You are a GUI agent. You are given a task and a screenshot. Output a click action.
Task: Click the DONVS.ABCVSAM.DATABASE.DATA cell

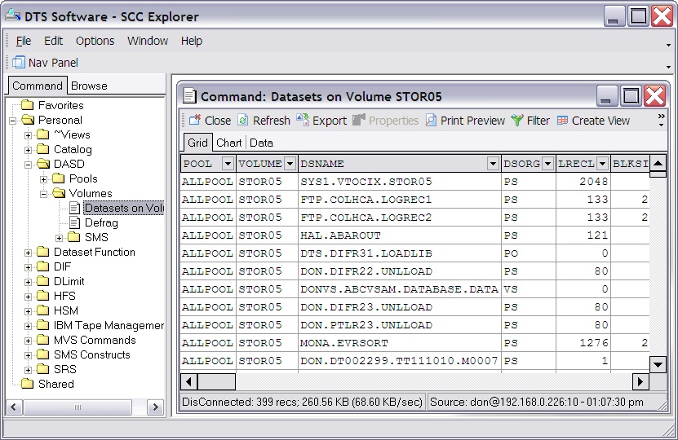click(399, 289)
